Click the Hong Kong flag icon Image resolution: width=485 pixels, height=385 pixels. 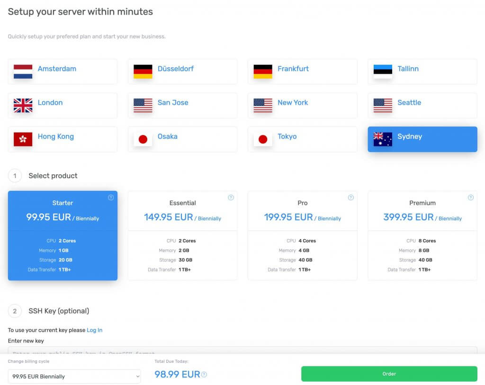tap(23, 139)
